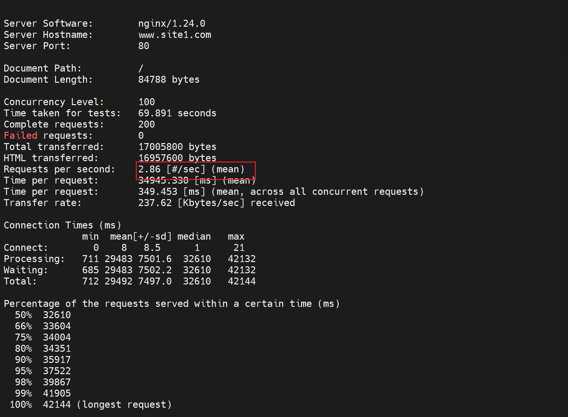Click the www.site1.com hostname text

[174, 35]
